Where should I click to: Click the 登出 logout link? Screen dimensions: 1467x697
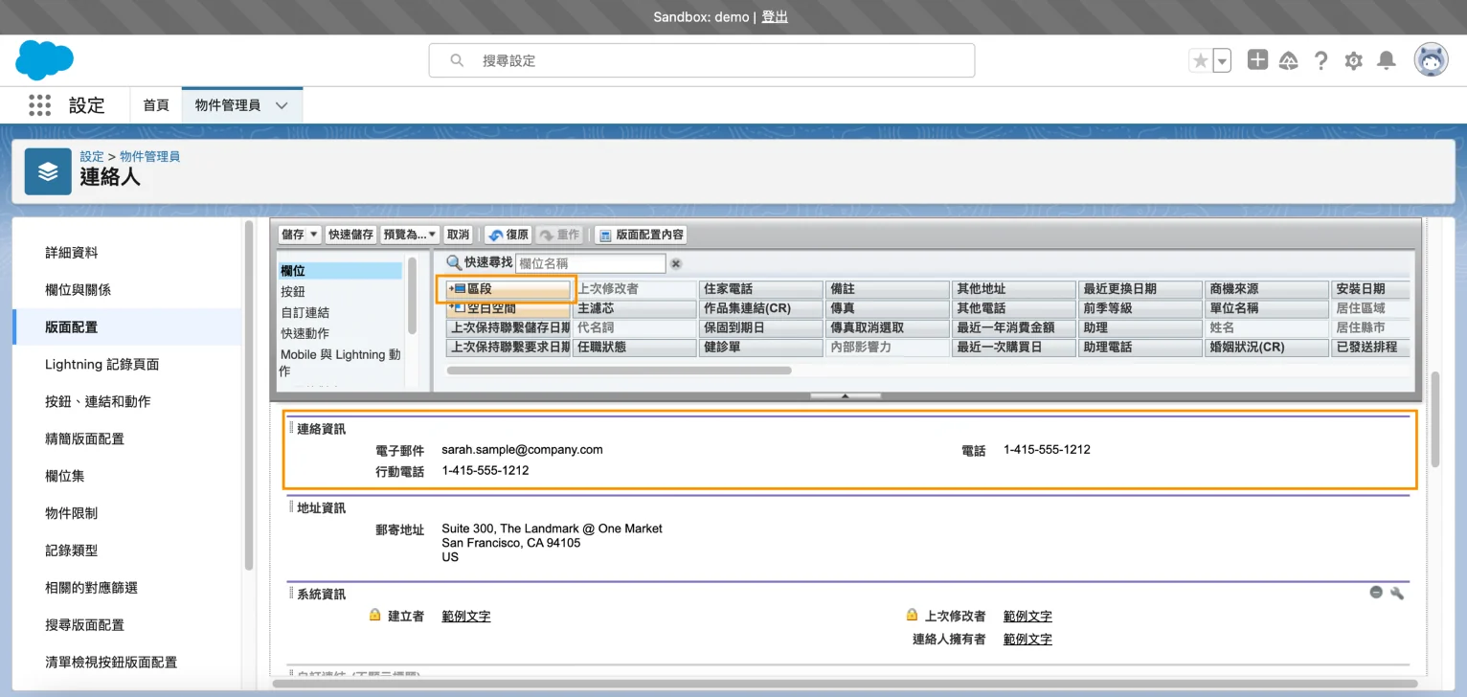click(x=775, y=17)
